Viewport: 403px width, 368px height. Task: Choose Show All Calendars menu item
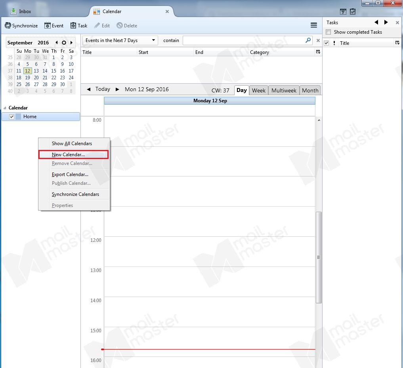pos(74,144)
